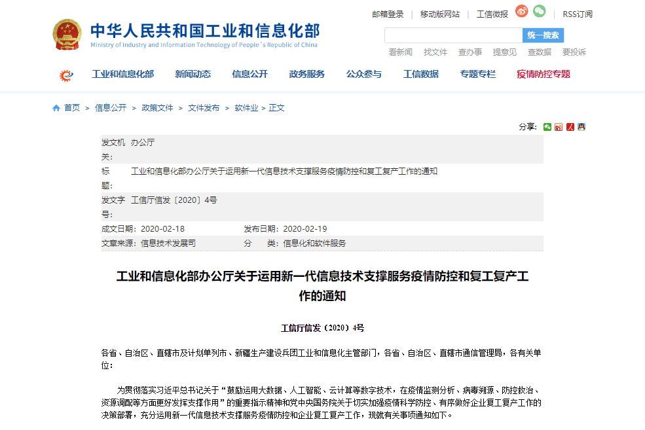This screenshot has height=430, width=645.
Task: Open 工业和信息化部 nav menu
Action: (x=122, y=75)
